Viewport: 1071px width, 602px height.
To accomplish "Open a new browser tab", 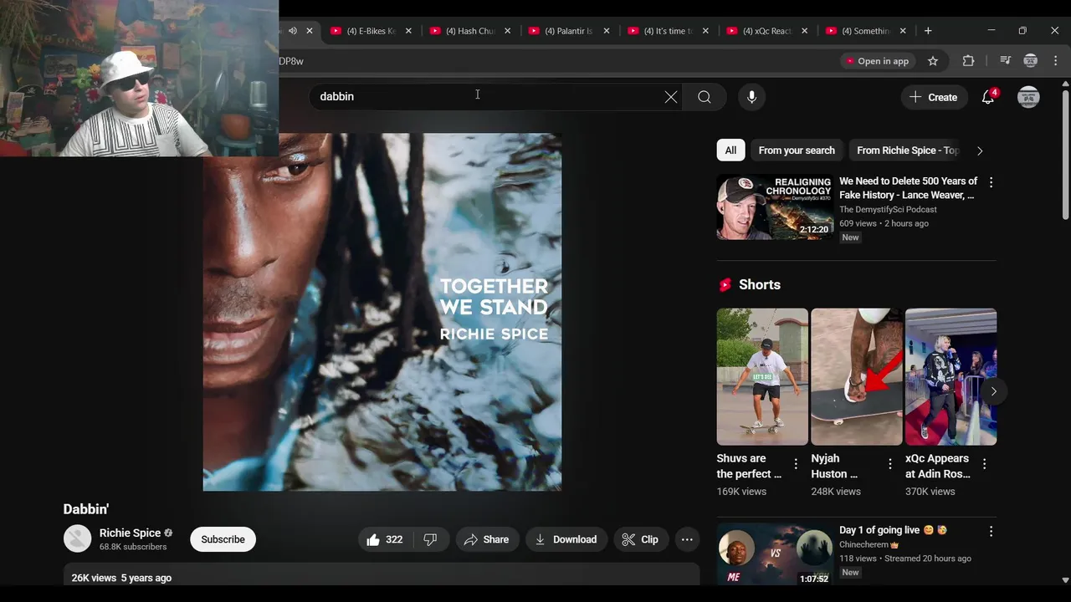I will [x=928, y=31].
